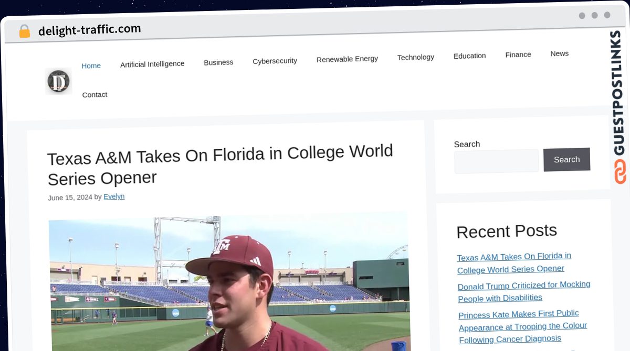Open the Business menu item

[218, 62]
